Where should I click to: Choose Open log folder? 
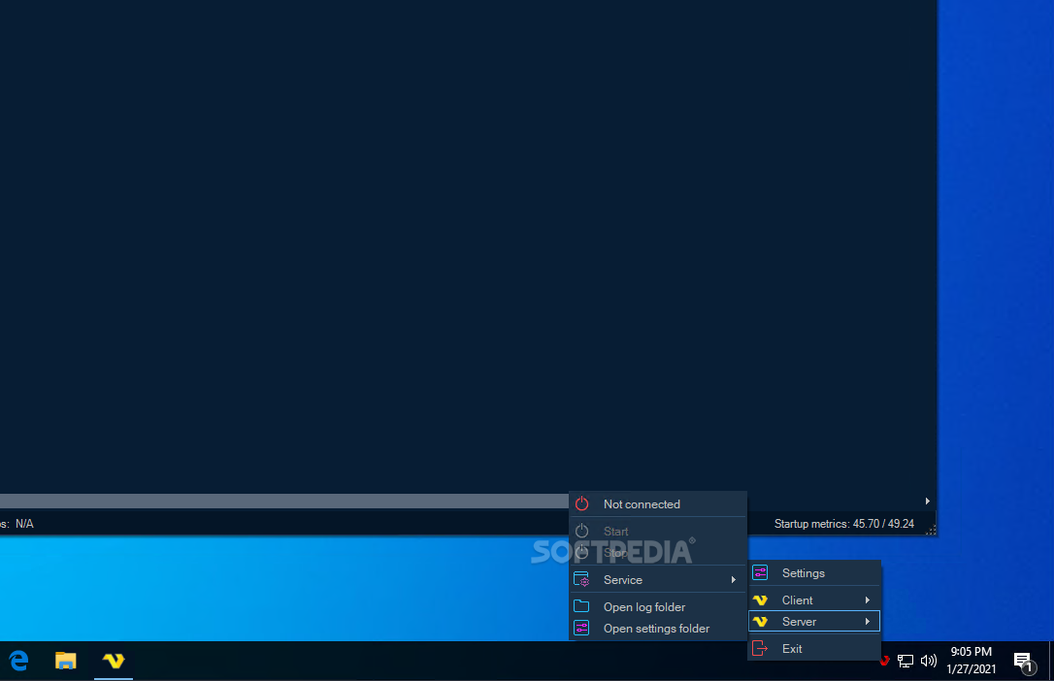coord(658,606)
